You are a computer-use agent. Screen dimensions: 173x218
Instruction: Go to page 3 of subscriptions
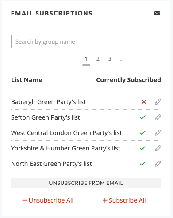click(x=110, y=59)
